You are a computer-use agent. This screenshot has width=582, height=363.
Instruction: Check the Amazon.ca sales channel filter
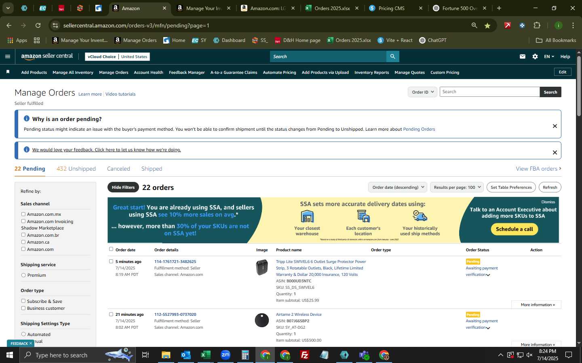point(23,242)
